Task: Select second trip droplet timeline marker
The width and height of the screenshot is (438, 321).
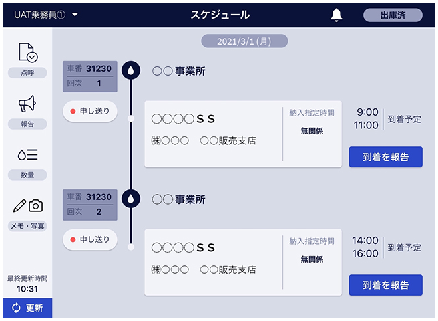Action: point(130,199)
